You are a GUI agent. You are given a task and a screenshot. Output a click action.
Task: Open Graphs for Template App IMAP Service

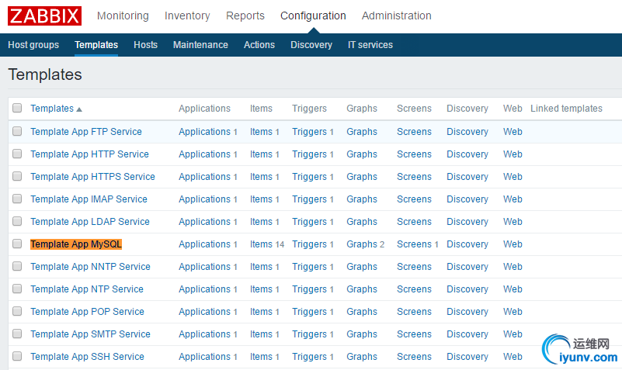tap(362, 199)
